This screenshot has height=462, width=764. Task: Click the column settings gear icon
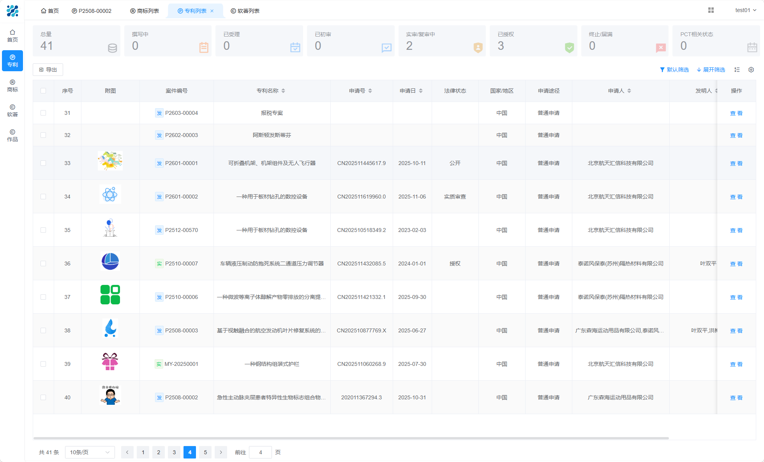751,70
